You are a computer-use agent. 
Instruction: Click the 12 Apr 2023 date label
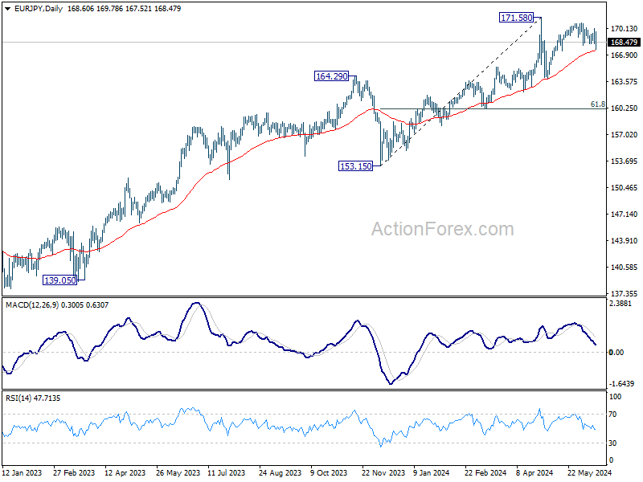[125, 473]
